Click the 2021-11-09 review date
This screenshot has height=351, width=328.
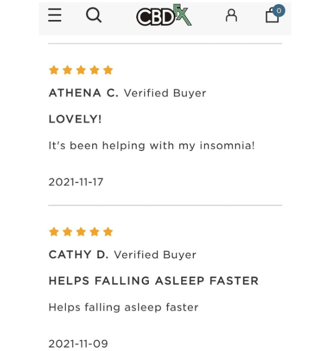(78, 343)
